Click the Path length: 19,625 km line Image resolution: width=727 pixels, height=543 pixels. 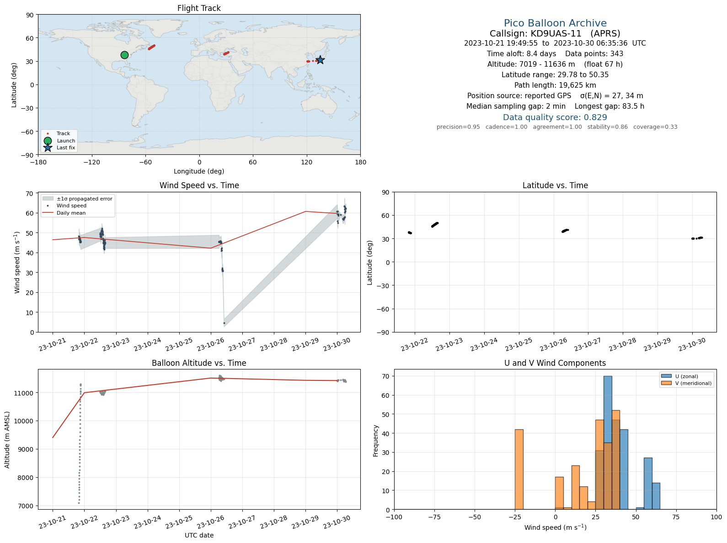(555, 85)
